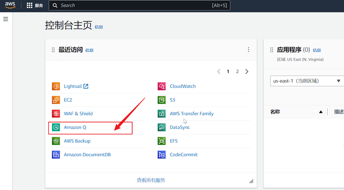Open the CloudWatch link

point(183,86)
